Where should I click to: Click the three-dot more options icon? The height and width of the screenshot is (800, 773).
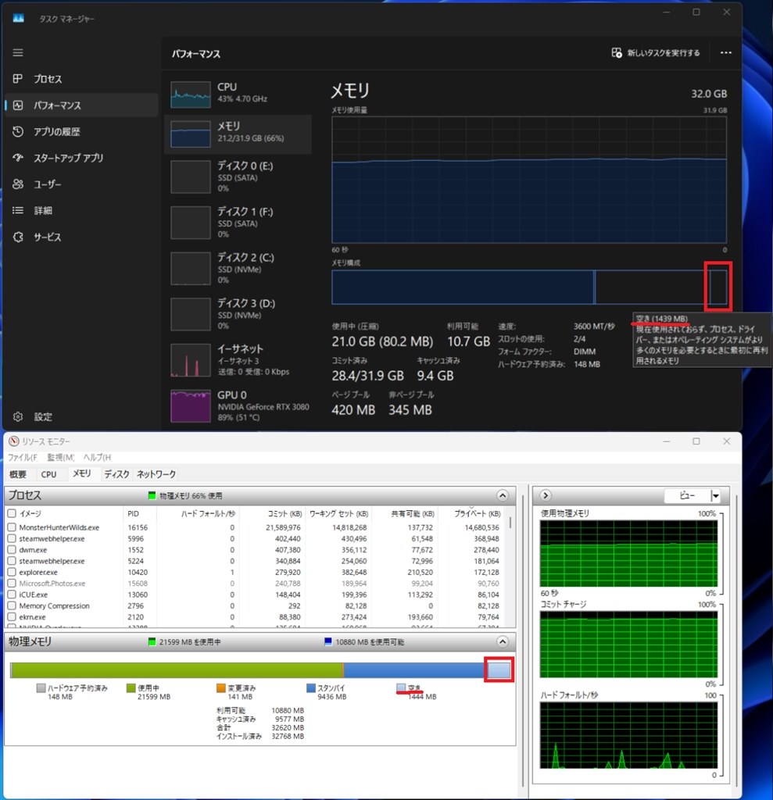[x=725, y=53]
